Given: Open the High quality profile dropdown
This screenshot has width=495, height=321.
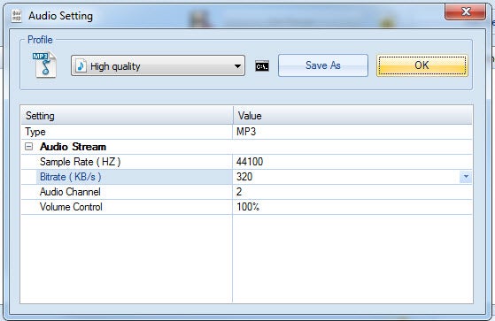Looking at the screenshot, I should coord(158,65).
